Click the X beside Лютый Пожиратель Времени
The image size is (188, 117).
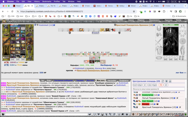coord(177,98)
